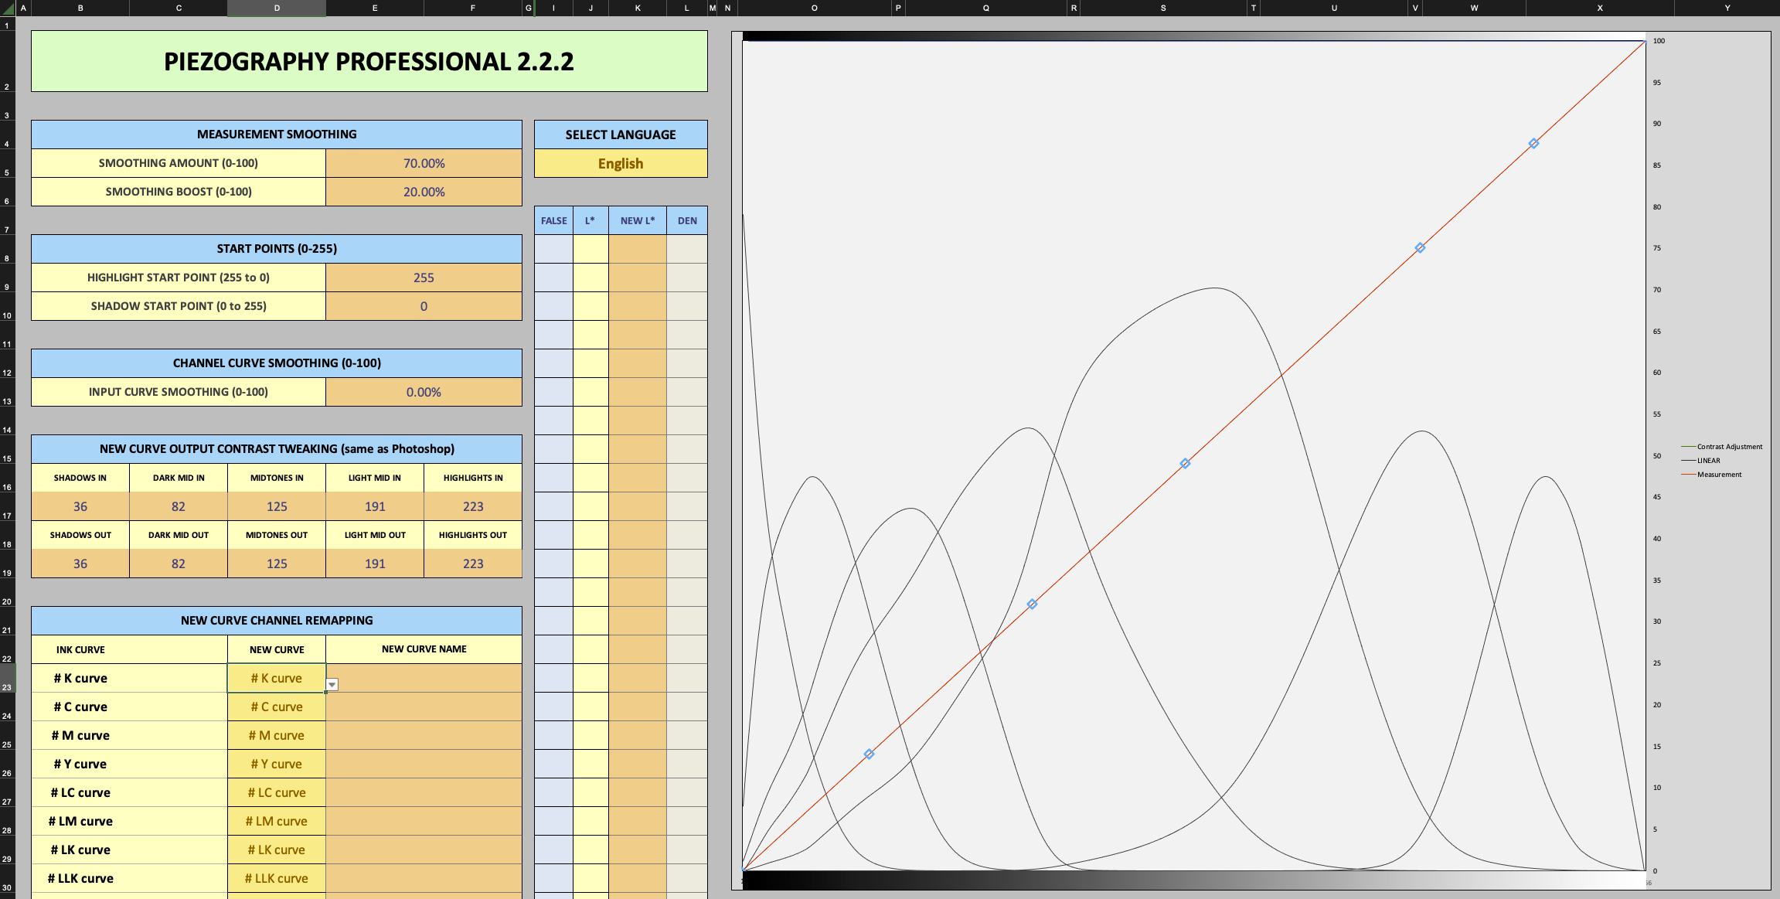Click the topmost diamond marker near 88
The image size is (1780, 899).
coord(1533,144)
